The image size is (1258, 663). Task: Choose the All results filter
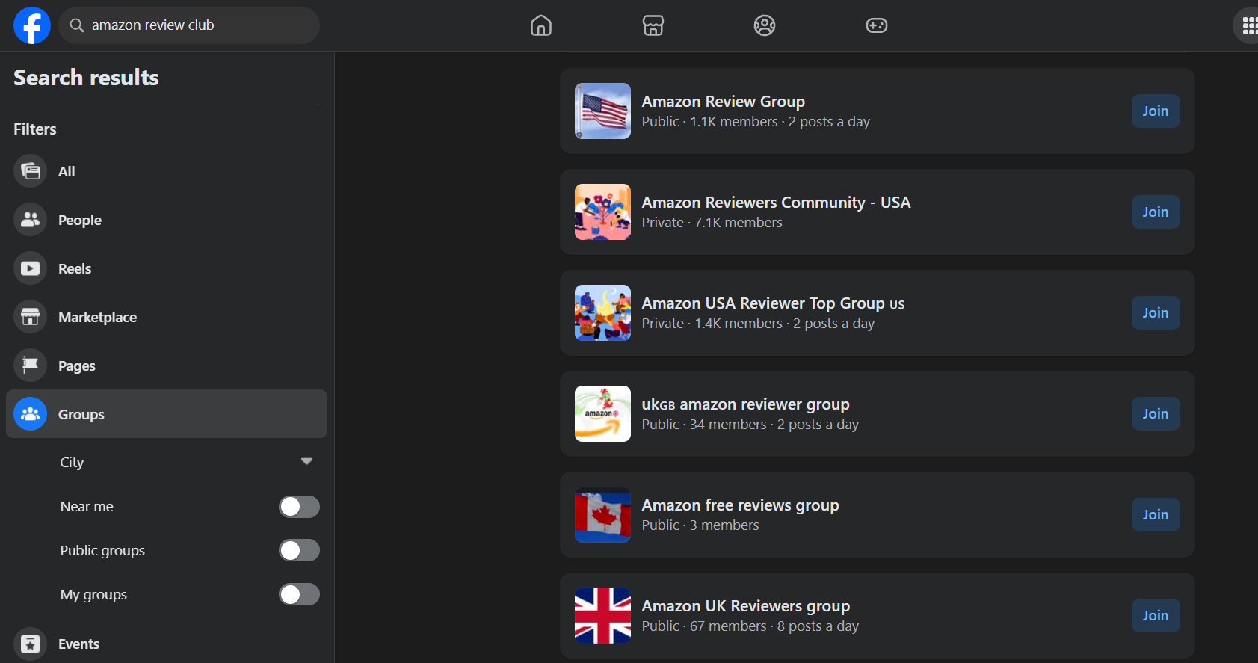point(67,171)
